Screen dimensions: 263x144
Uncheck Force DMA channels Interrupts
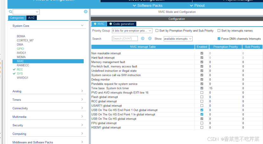click(219, 39)
